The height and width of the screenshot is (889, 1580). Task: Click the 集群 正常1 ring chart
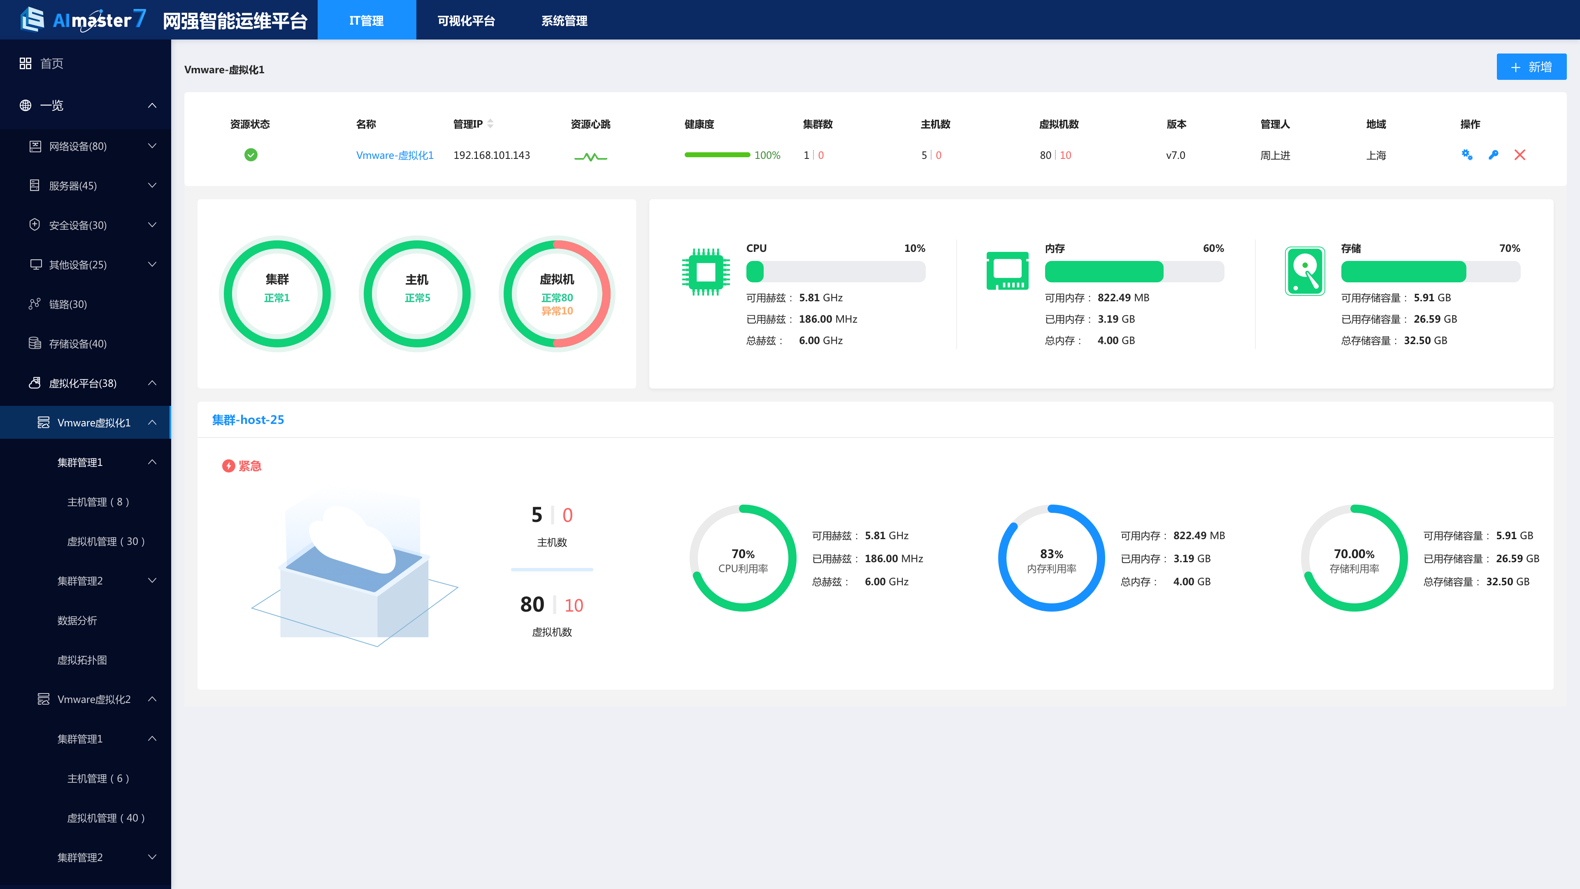click(277, 295)
